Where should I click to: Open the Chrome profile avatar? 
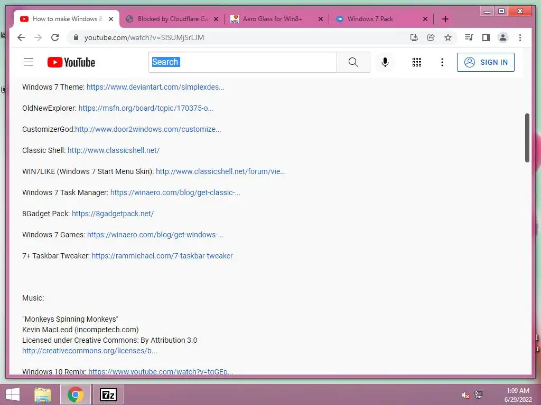pyautogui.click(x=503, y=37)
